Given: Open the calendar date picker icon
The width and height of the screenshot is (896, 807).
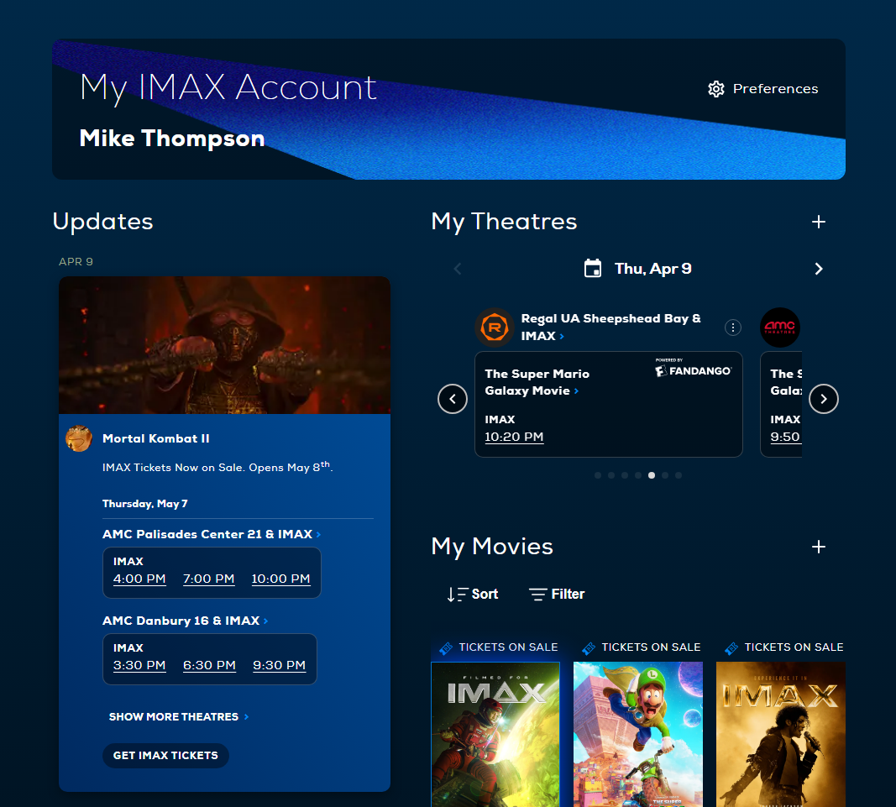Looking at the screenshot, I should 593,268.
